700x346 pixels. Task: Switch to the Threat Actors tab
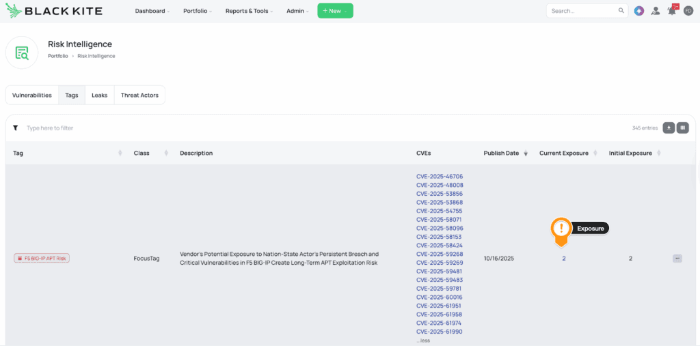pyautogui.click(x=139, y=96)
